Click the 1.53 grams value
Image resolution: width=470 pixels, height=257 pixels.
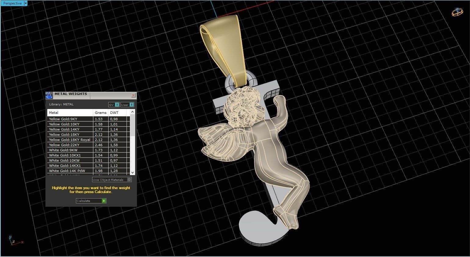(x=99, y=119)
